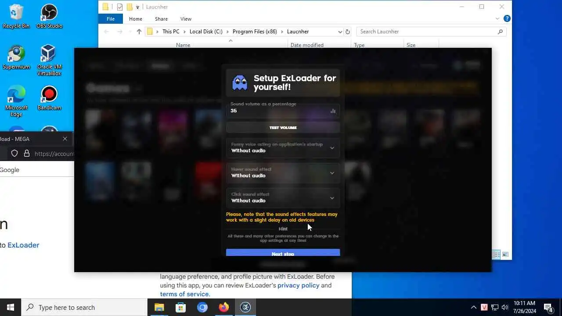Open Microsoft Edge desktop shortcut
Screen dimensions: 562x316
pyautogui.click(x=16, y=101)
